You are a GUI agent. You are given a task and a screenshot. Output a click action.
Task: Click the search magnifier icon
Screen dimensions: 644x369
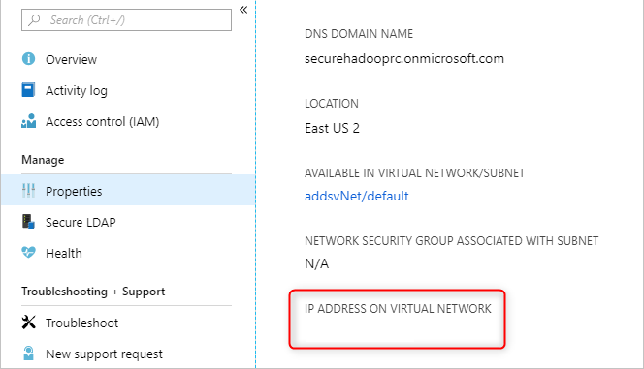[35, 19]
